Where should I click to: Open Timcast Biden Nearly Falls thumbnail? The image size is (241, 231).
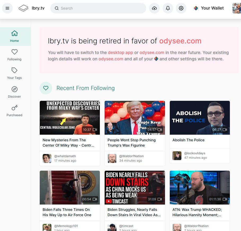click(x=135, y=188)
